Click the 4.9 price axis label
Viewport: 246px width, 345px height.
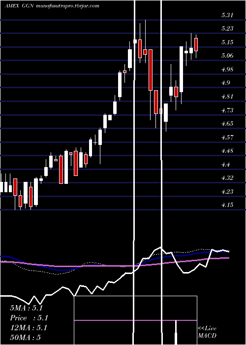coord(225,83)
